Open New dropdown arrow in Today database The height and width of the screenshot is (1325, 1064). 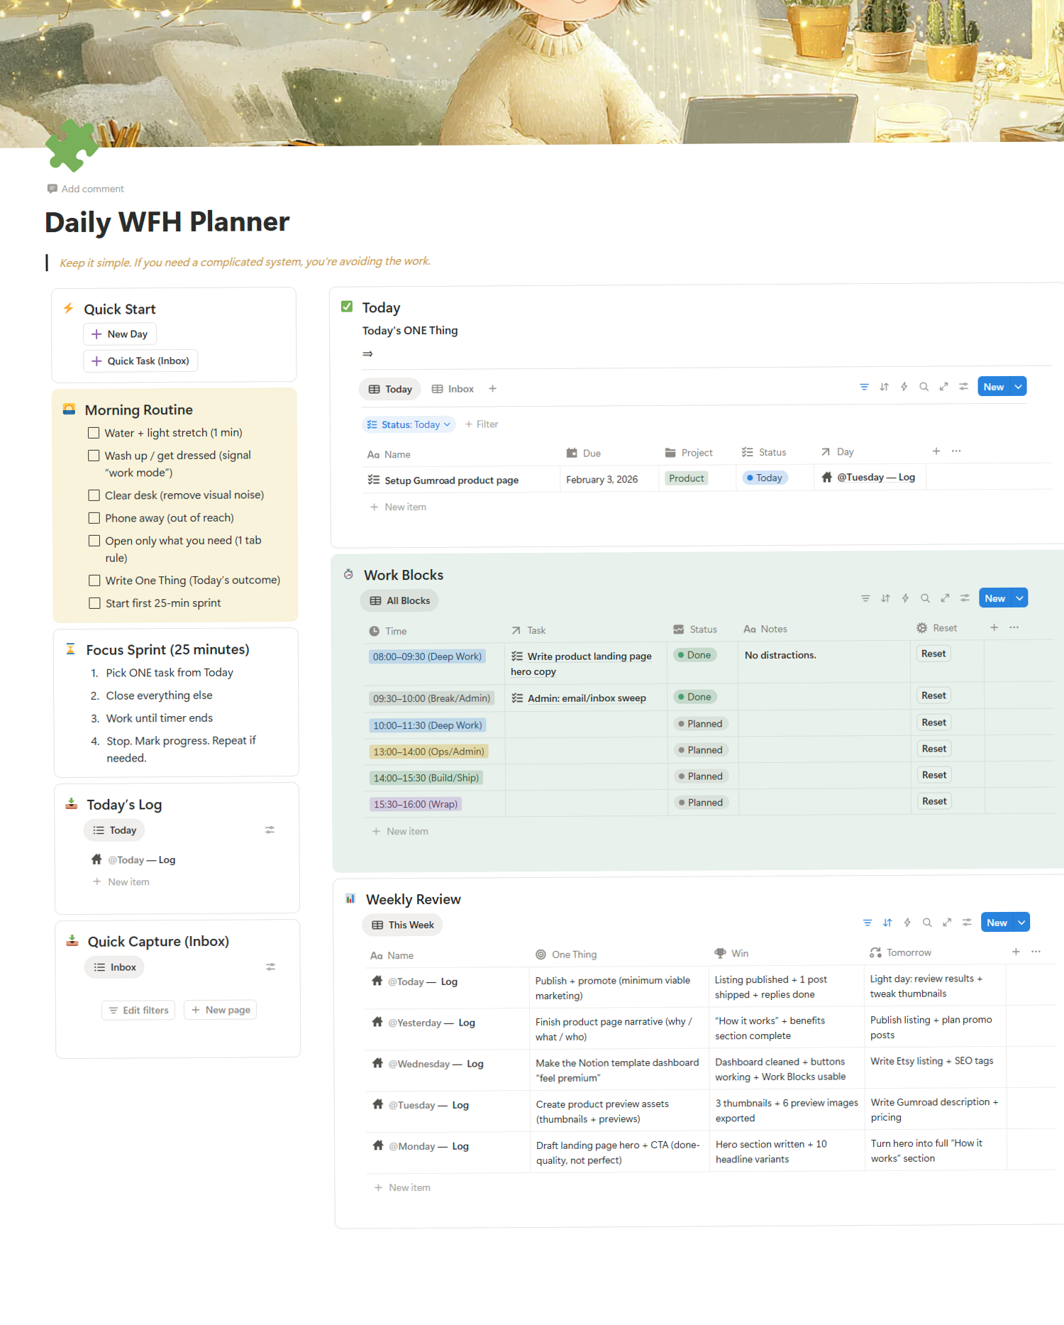[1019, 387]
